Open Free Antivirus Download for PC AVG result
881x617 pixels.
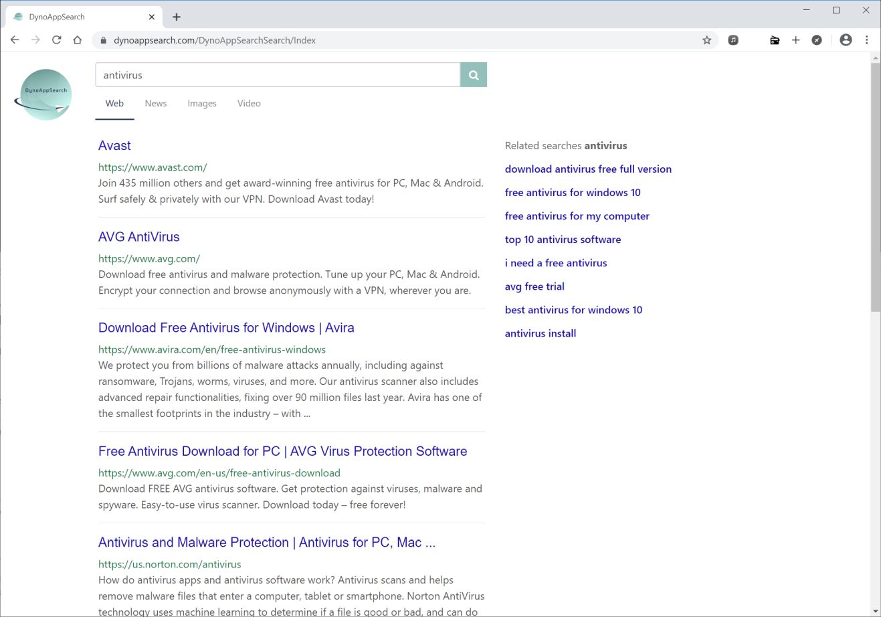point(282,451)
